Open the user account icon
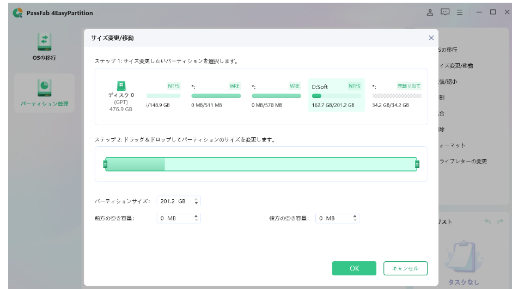Image resolution: width=512 pixels, height=289 pixels. coord(430,12)
